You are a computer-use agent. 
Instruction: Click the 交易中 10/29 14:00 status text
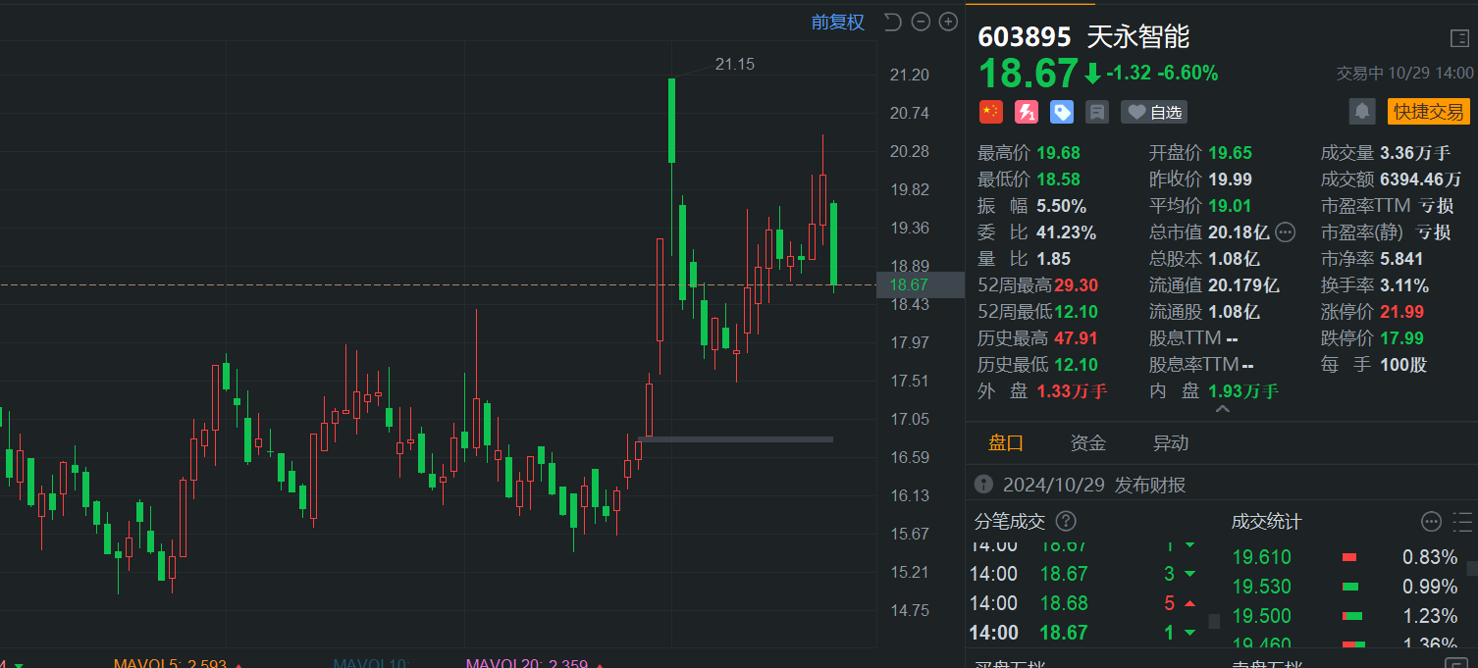[1404, 74]
